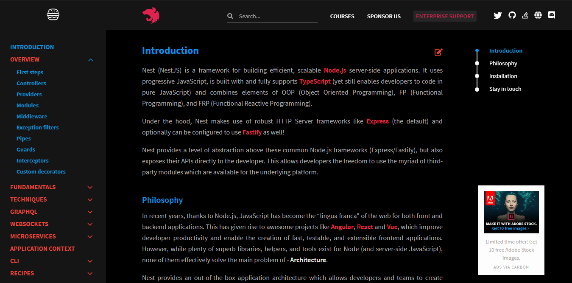
Task: Go to First steps page
Action: 30,72
